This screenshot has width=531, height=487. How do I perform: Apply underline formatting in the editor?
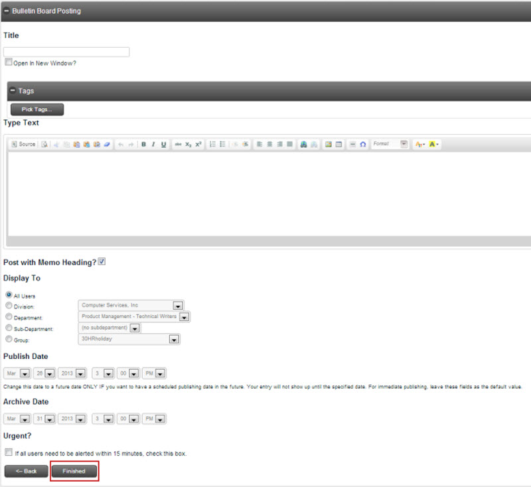(x=163, y=144)
